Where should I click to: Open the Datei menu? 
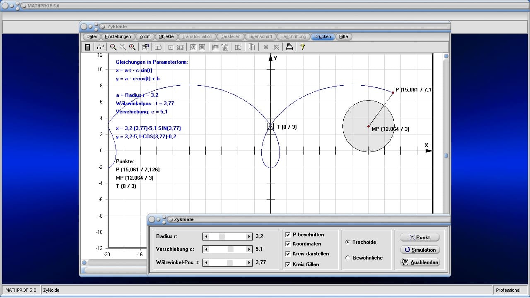click(92, 36)
